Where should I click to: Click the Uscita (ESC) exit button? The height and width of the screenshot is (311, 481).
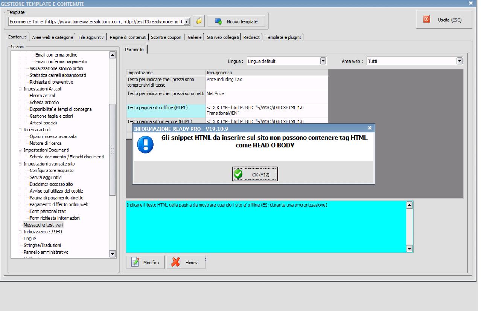click(444, 20)
